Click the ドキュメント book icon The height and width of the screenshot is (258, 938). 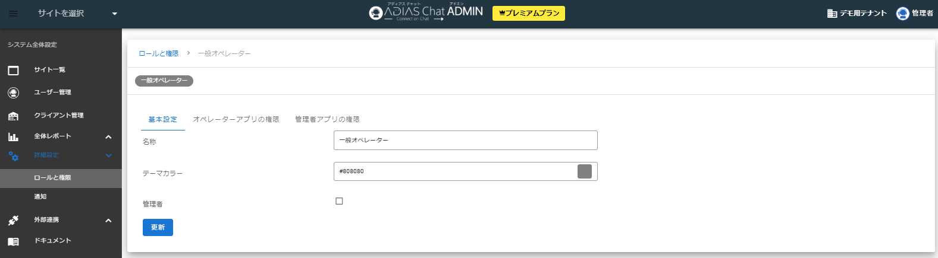pyautogui.click(x=13, y=241)
